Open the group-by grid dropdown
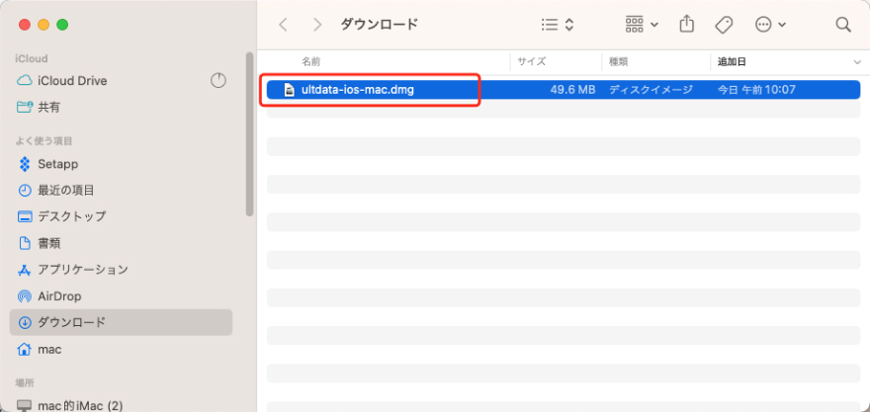The height and width of the screenshot is (413, 870). point(642,25)
